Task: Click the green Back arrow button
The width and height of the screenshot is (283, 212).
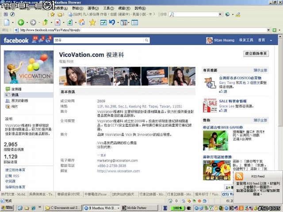Action: pyautogui.click(x=21, y=23)
